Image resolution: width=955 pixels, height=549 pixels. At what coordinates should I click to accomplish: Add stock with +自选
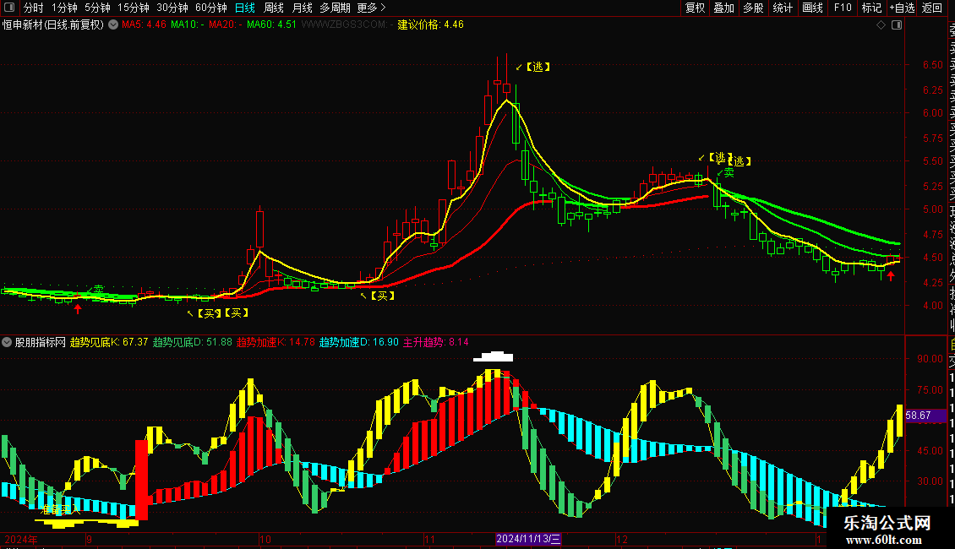[x=902, y=8]
